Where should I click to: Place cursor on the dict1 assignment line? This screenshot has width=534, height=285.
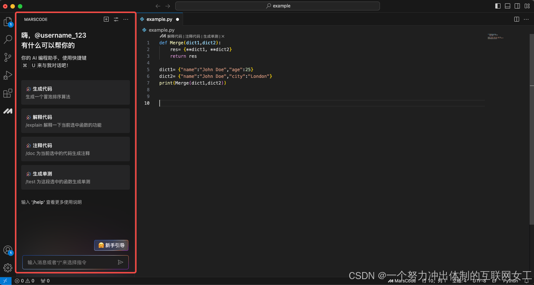pos(206,69)
